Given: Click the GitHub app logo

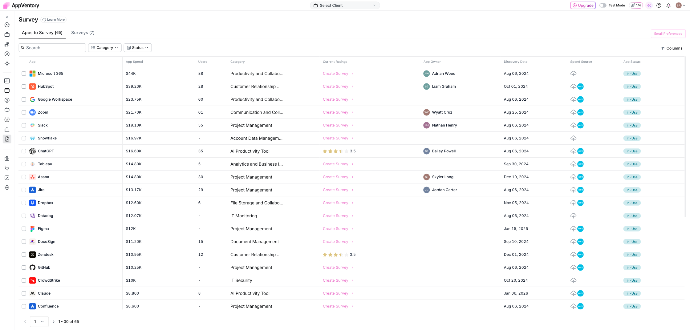Looking at the screenshot, I should pos(32,268).
